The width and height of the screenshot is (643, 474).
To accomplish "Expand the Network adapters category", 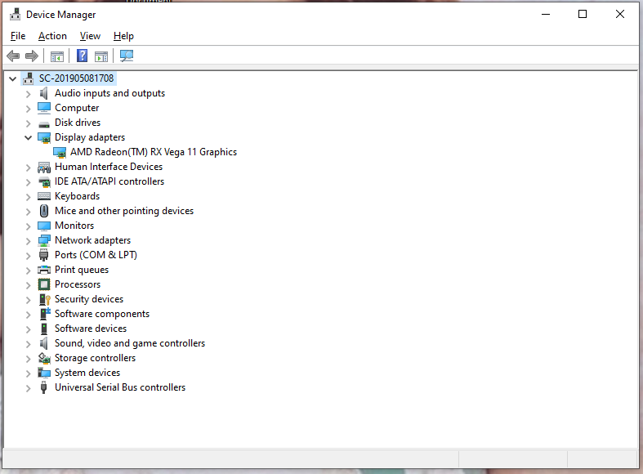I will coord(28,241).
